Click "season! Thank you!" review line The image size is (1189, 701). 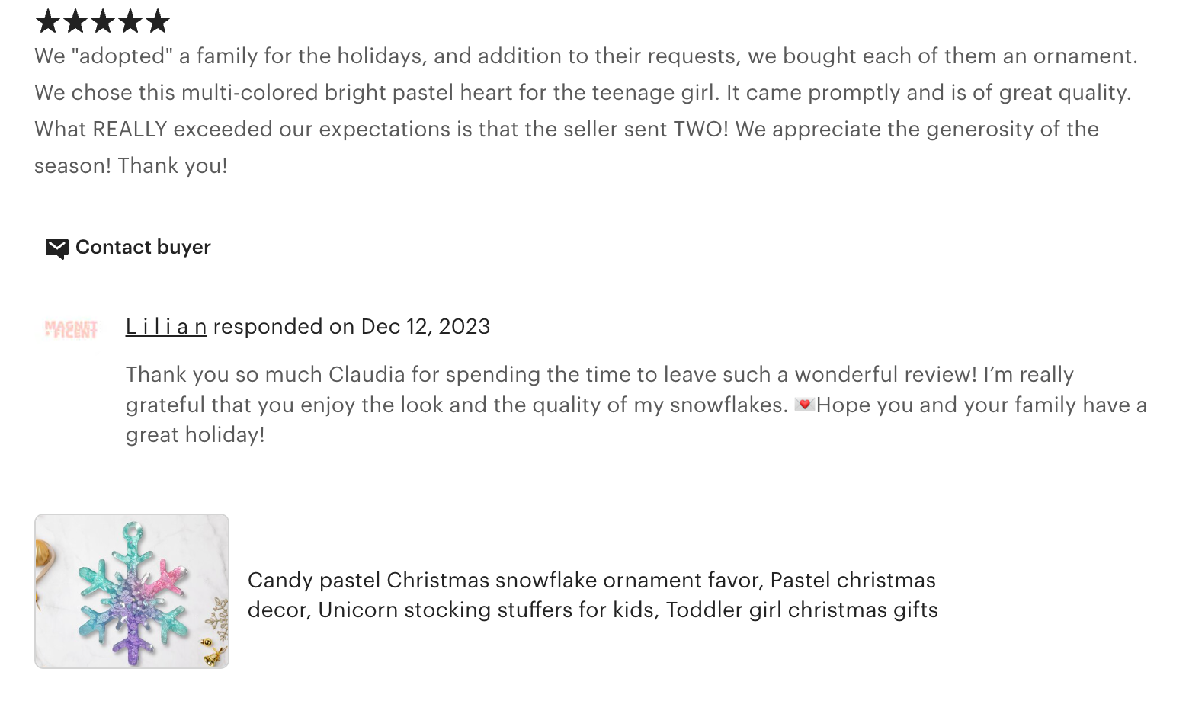[131, 166]
